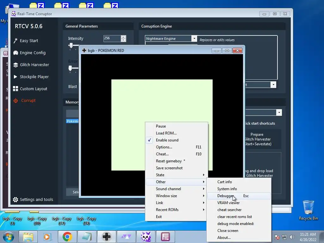Increase Intensity with the up stepper
This screenshot has width=324, height=243.
(123, 37)
